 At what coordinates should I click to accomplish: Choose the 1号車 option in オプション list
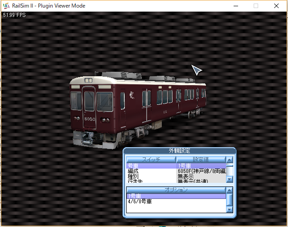(176, 196)
